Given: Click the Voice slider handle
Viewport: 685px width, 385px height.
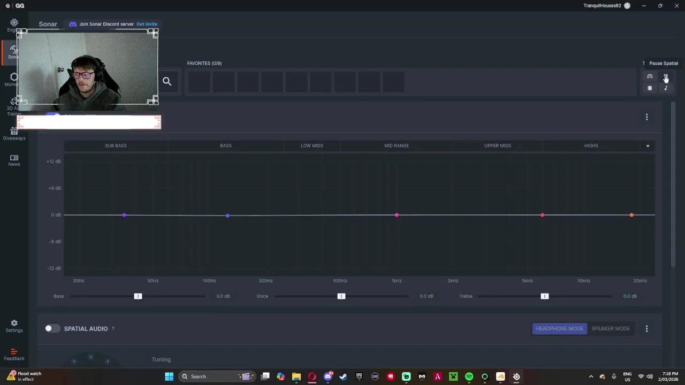Looking at the screenshot, I should coord(341,296).
